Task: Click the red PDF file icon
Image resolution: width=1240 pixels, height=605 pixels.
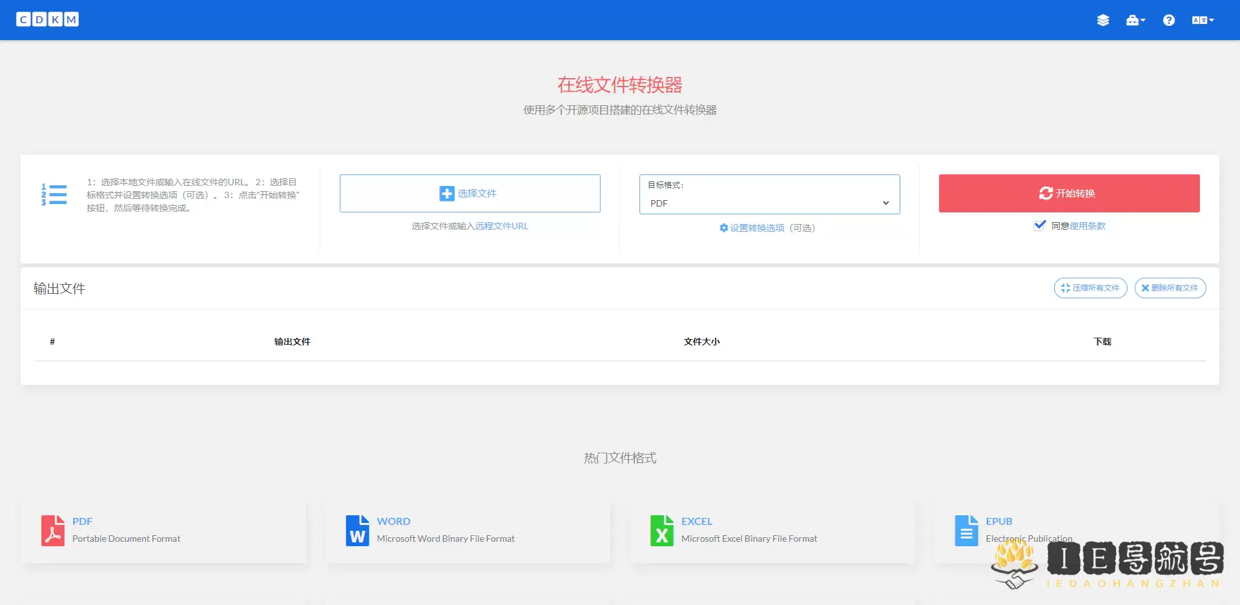Action: pyautogui.click(x=53, y=530)
